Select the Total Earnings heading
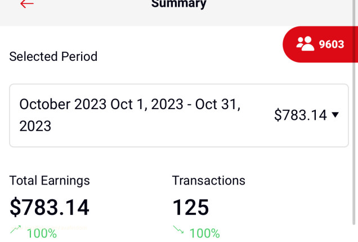 (x=50, y=181)
